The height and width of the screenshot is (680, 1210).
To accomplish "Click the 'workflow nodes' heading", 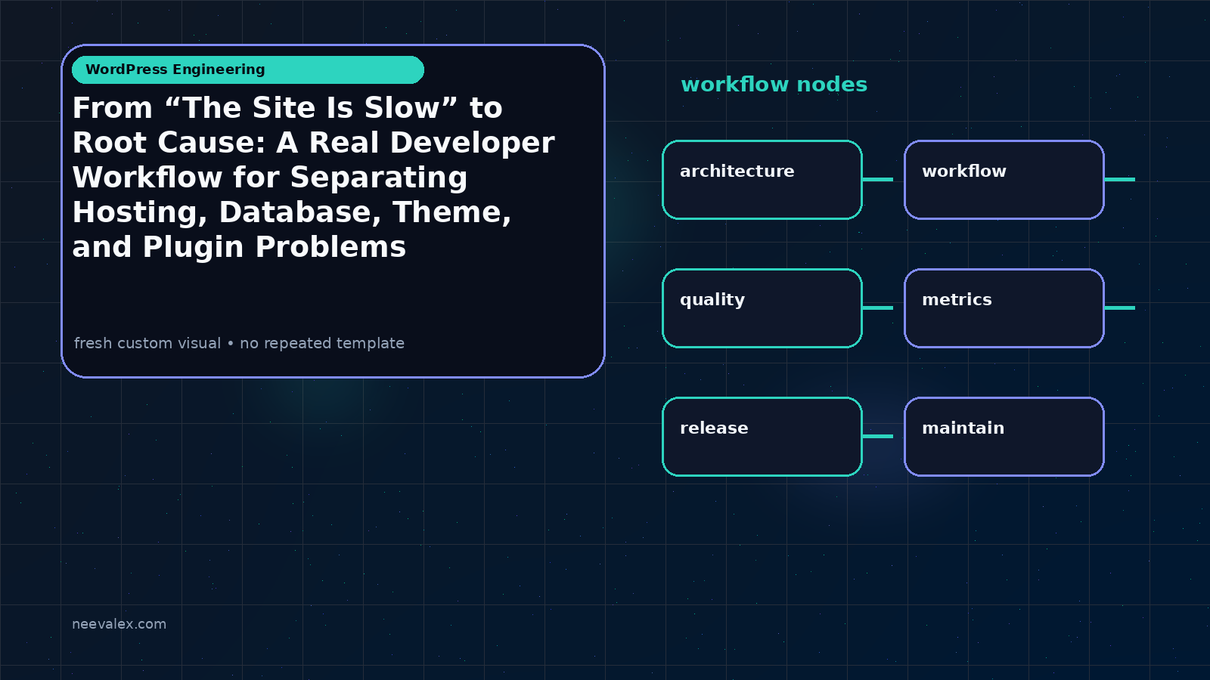I will 774,85.
